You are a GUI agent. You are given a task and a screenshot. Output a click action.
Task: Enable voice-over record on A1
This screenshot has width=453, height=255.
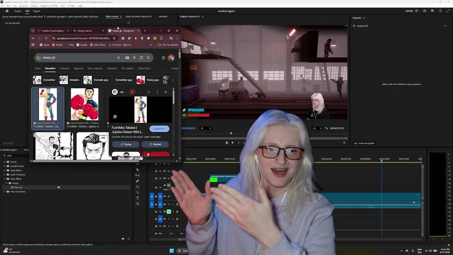pos(177,204)
